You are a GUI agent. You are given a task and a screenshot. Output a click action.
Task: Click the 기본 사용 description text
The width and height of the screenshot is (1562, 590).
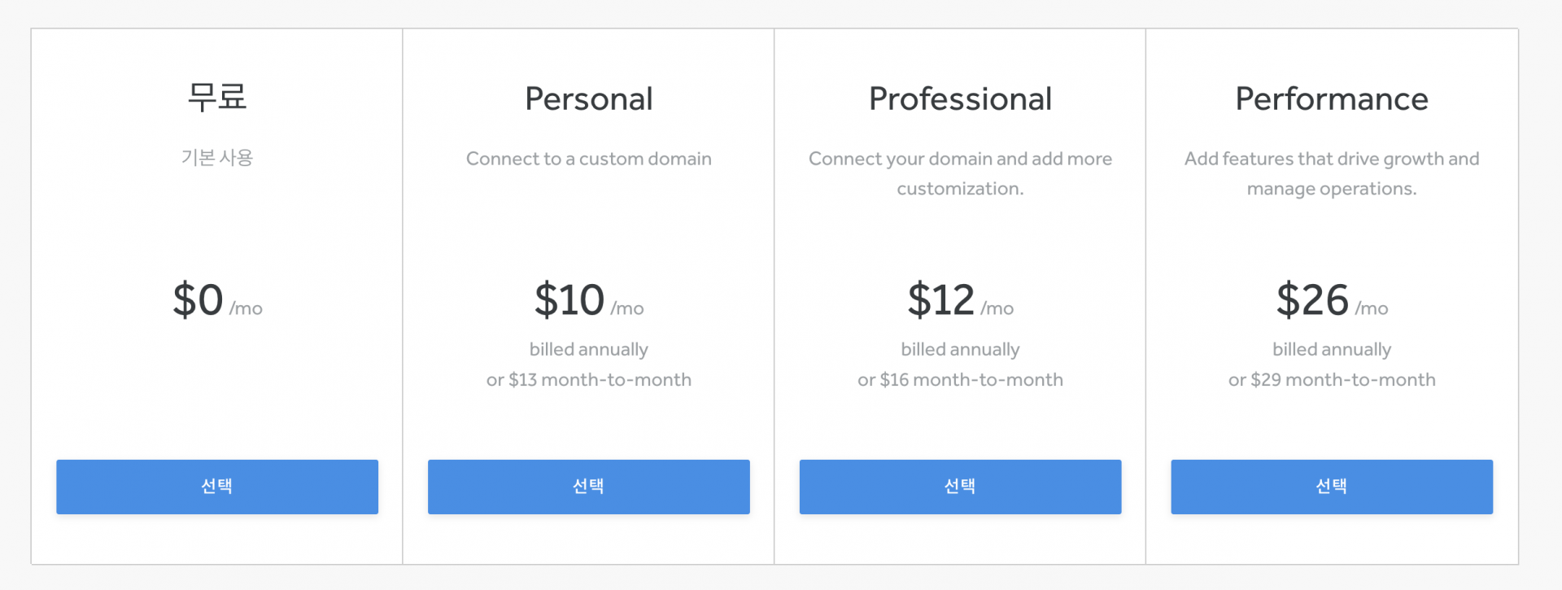click(x=217, y=158)
